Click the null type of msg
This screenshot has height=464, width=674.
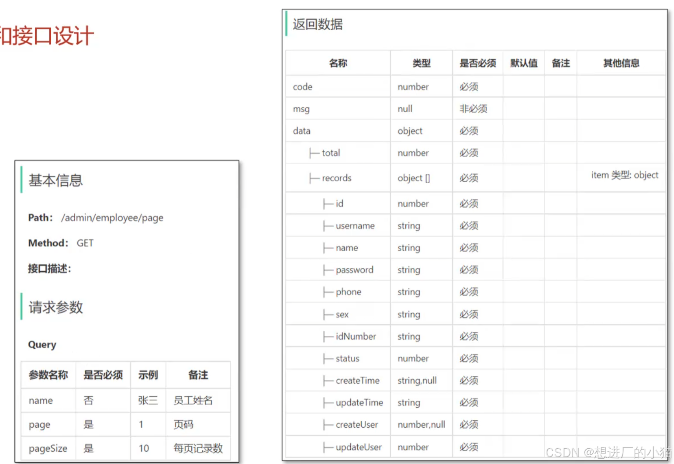click(x=405, y=109)
